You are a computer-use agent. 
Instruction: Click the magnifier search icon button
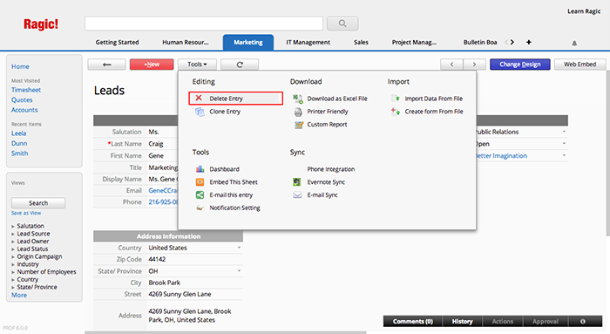click(342, 24)
